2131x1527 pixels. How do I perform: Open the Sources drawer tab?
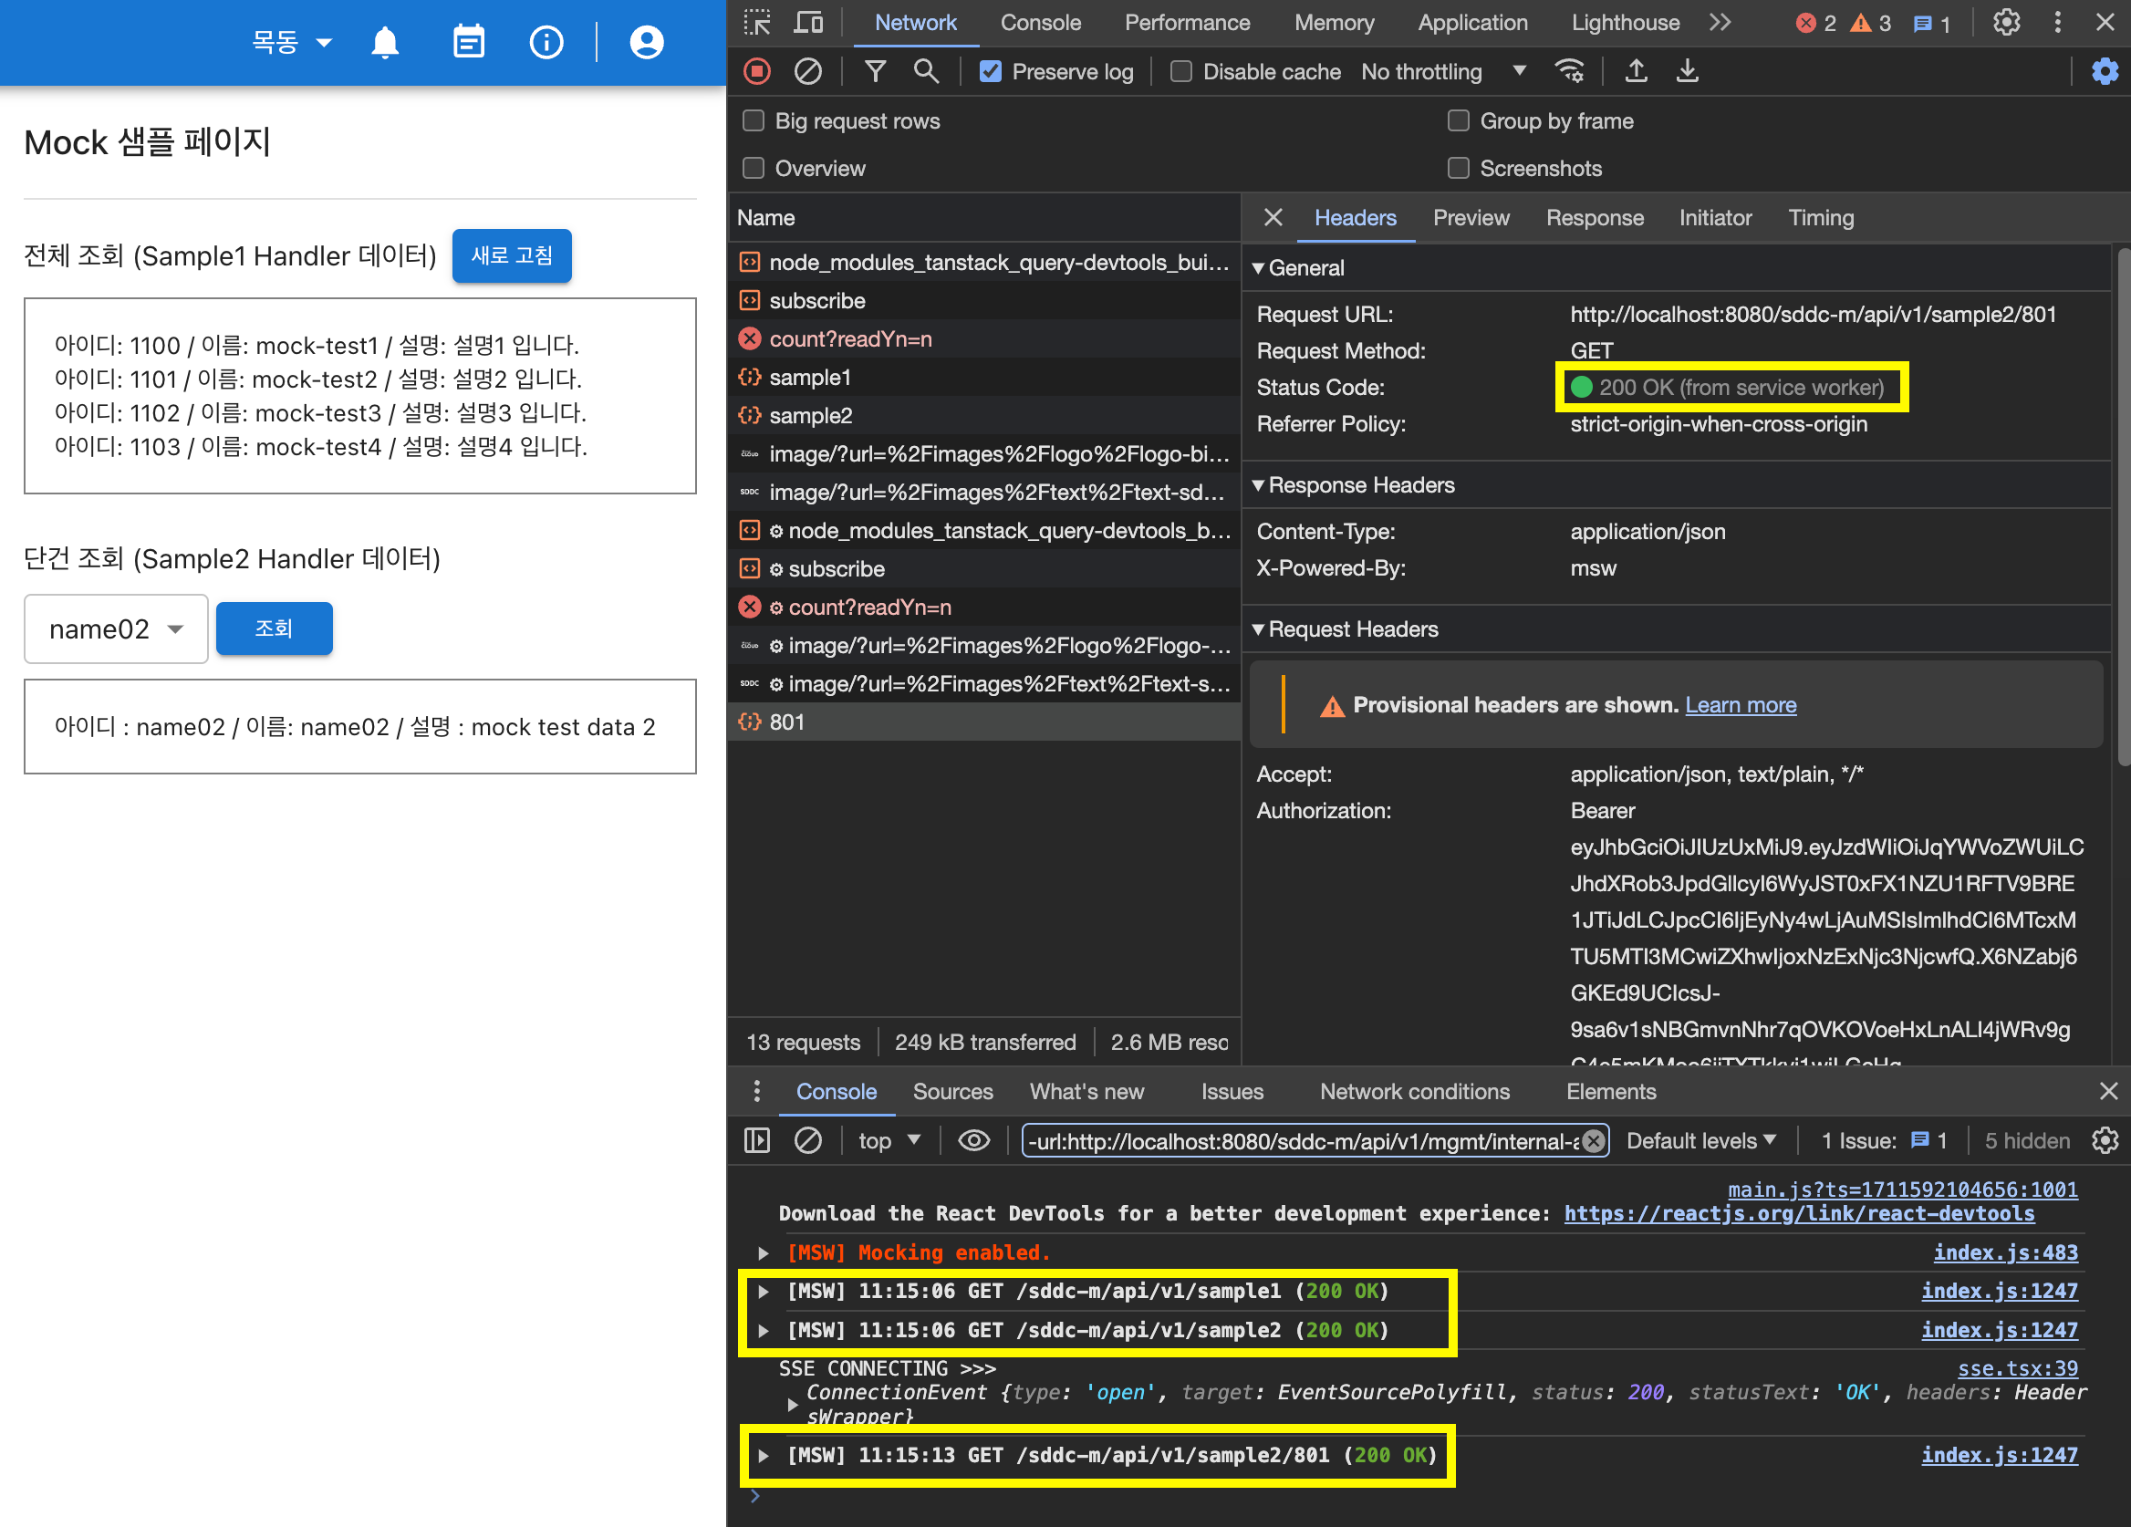[951, 1091]
